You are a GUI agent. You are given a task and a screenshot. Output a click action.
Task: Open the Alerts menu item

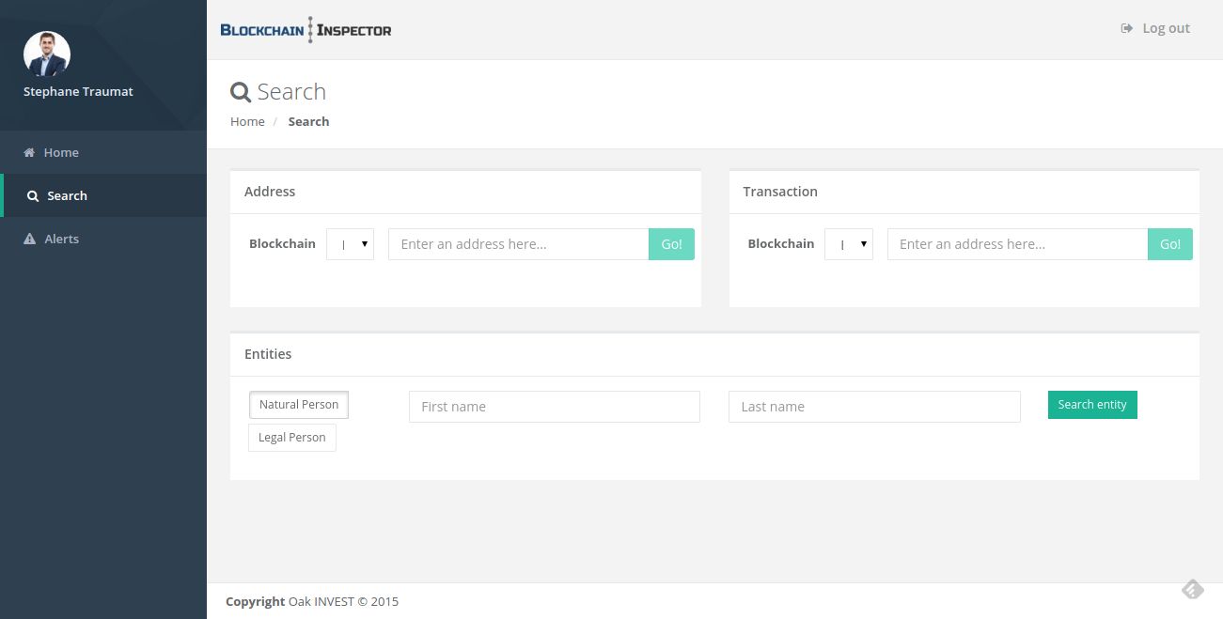[x=62, y=240]
